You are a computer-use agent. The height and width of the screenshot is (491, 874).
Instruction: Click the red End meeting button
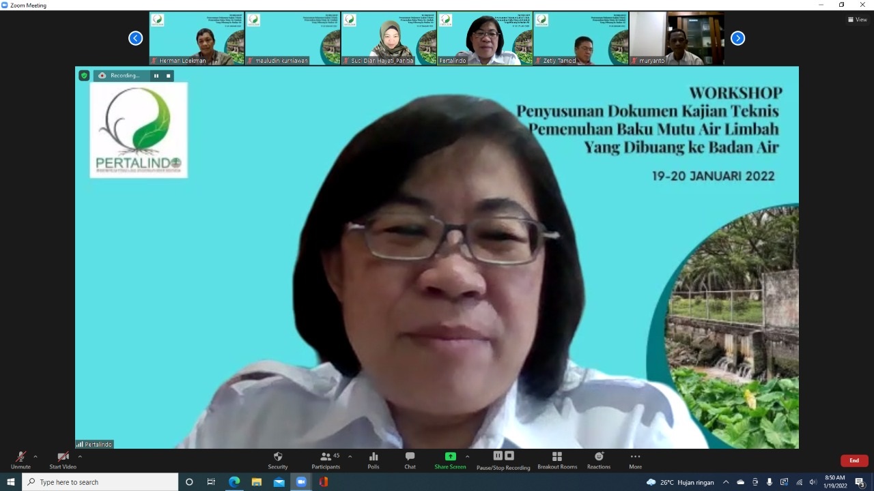click(x=854, y=460)
